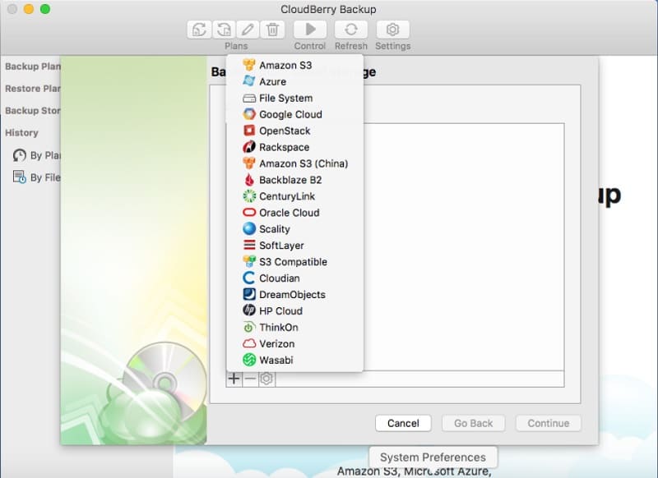Open Settings from the toolbar gear
The width and height of the screenshot is (658, 478).
point(393,30)
